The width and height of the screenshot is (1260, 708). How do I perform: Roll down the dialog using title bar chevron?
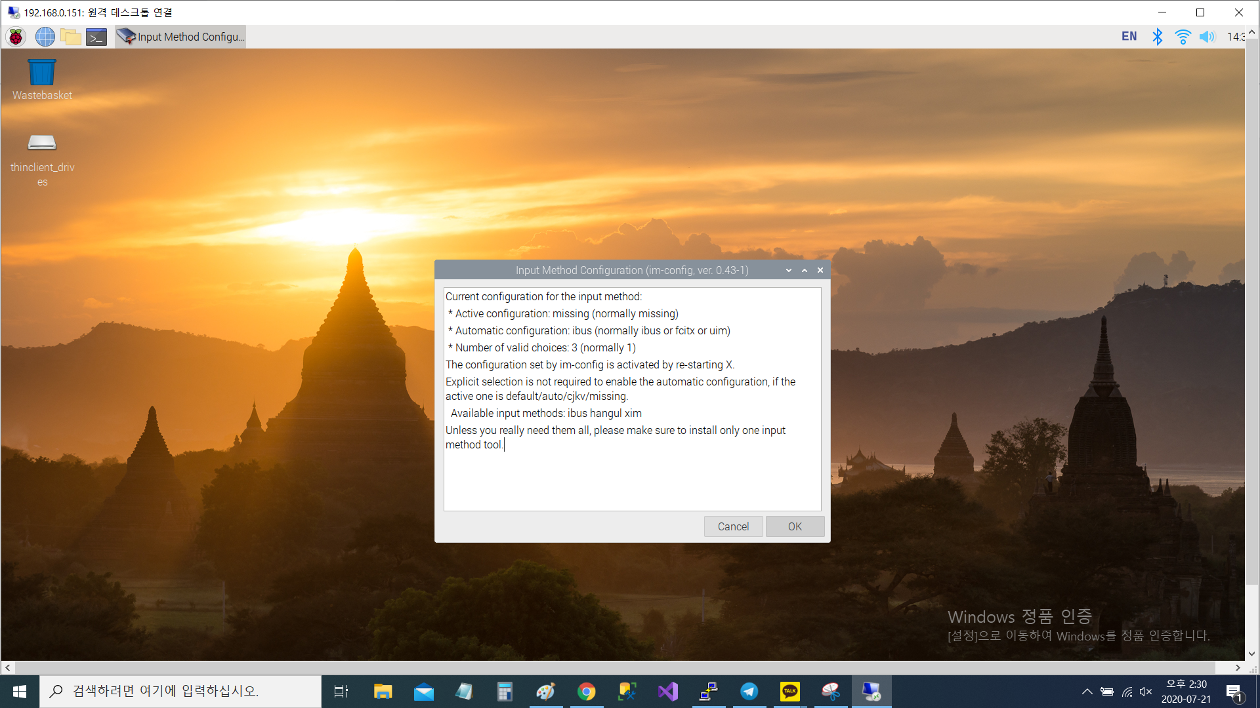click(789, 270)
